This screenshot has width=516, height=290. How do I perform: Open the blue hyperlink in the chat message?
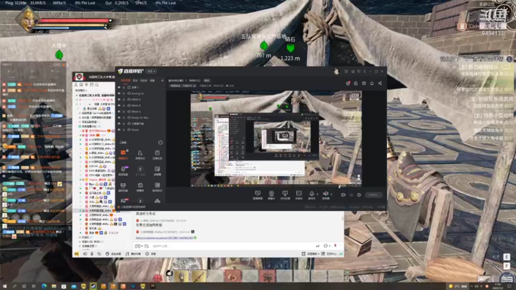pos(164,238)
